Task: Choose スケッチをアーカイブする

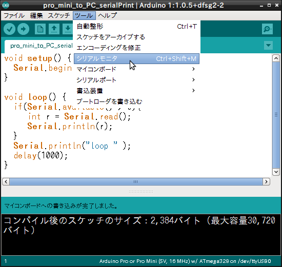Action: (136, 37)
